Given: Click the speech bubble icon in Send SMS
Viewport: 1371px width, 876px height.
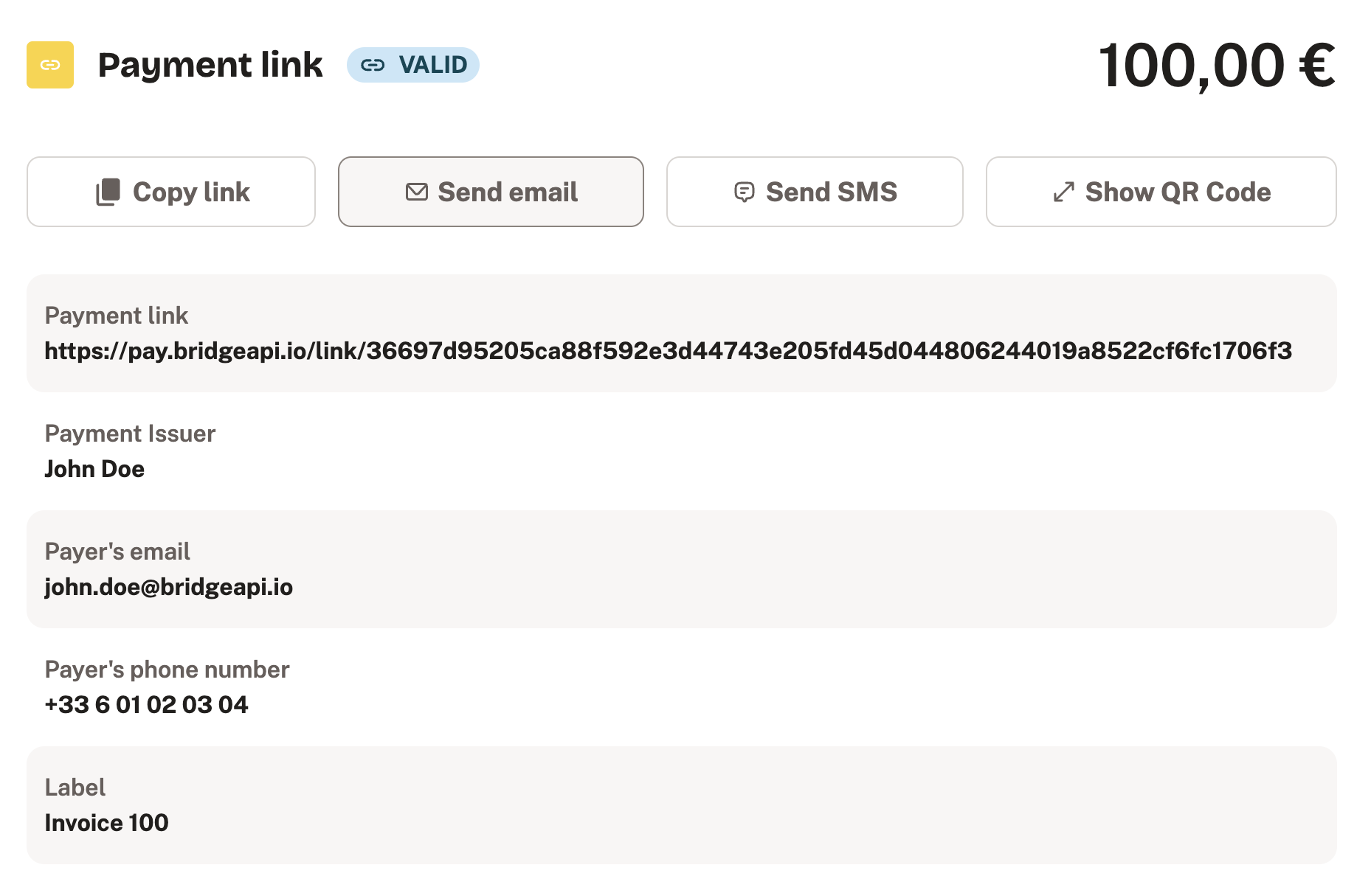Looking at the screenshot, I should click(745, 192).
